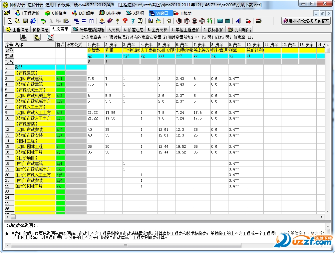
Task: Copy using the two-page toolbar icon
Action: coord(59,21)
